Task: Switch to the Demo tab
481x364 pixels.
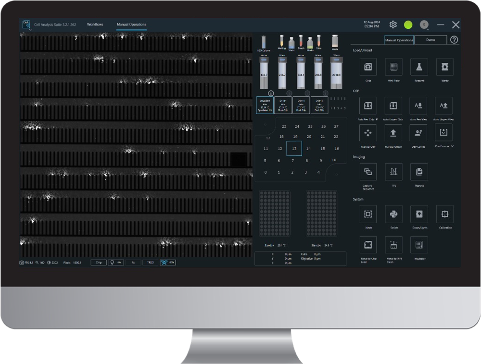Action: [431, 40]
